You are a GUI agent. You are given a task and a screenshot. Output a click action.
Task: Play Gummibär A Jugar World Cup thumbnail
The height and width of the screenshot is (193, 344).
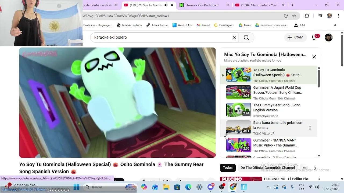(239, 92)
